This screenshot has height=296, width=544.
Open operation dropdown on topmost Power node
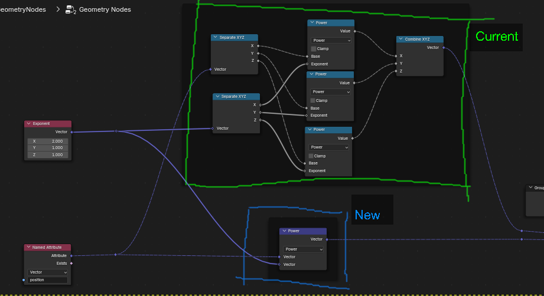pyautogui.click(x=331, y=41)
